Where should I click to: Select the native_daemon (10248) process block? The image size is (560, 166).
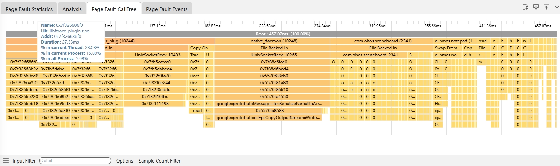pos(274,41)
